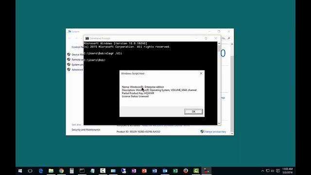
Task: Click the rightmost highlighted recorder taskbar icon
Action: 206,171
